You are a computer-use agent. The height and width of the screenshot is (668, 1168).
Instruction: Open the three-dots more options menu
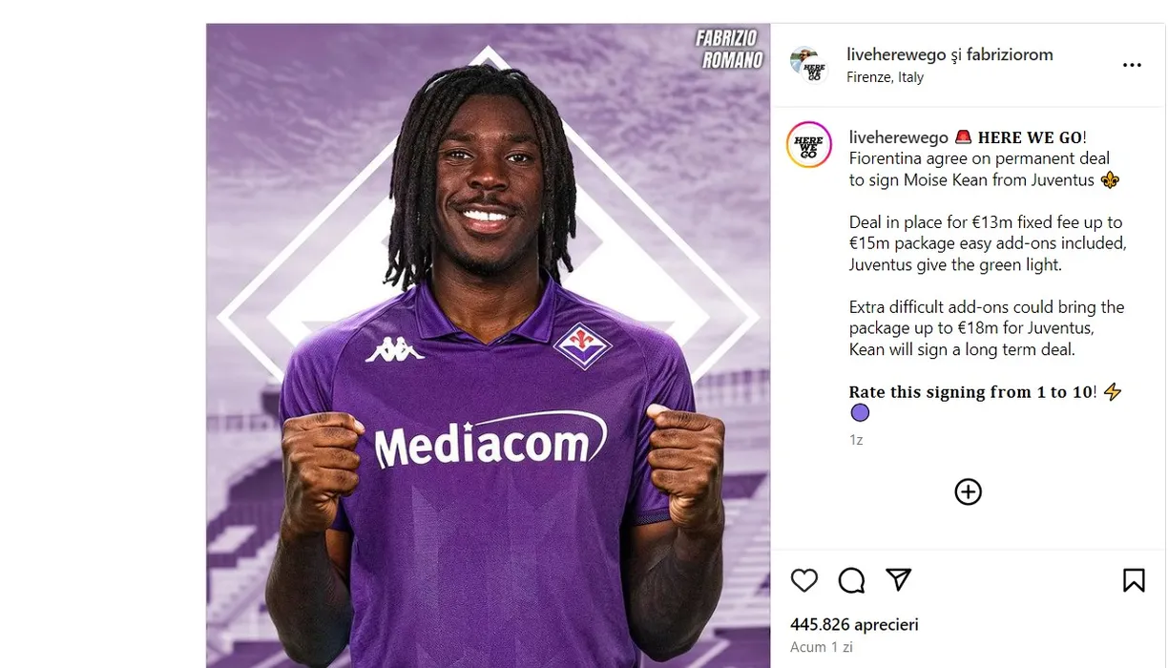point(1132,65)
